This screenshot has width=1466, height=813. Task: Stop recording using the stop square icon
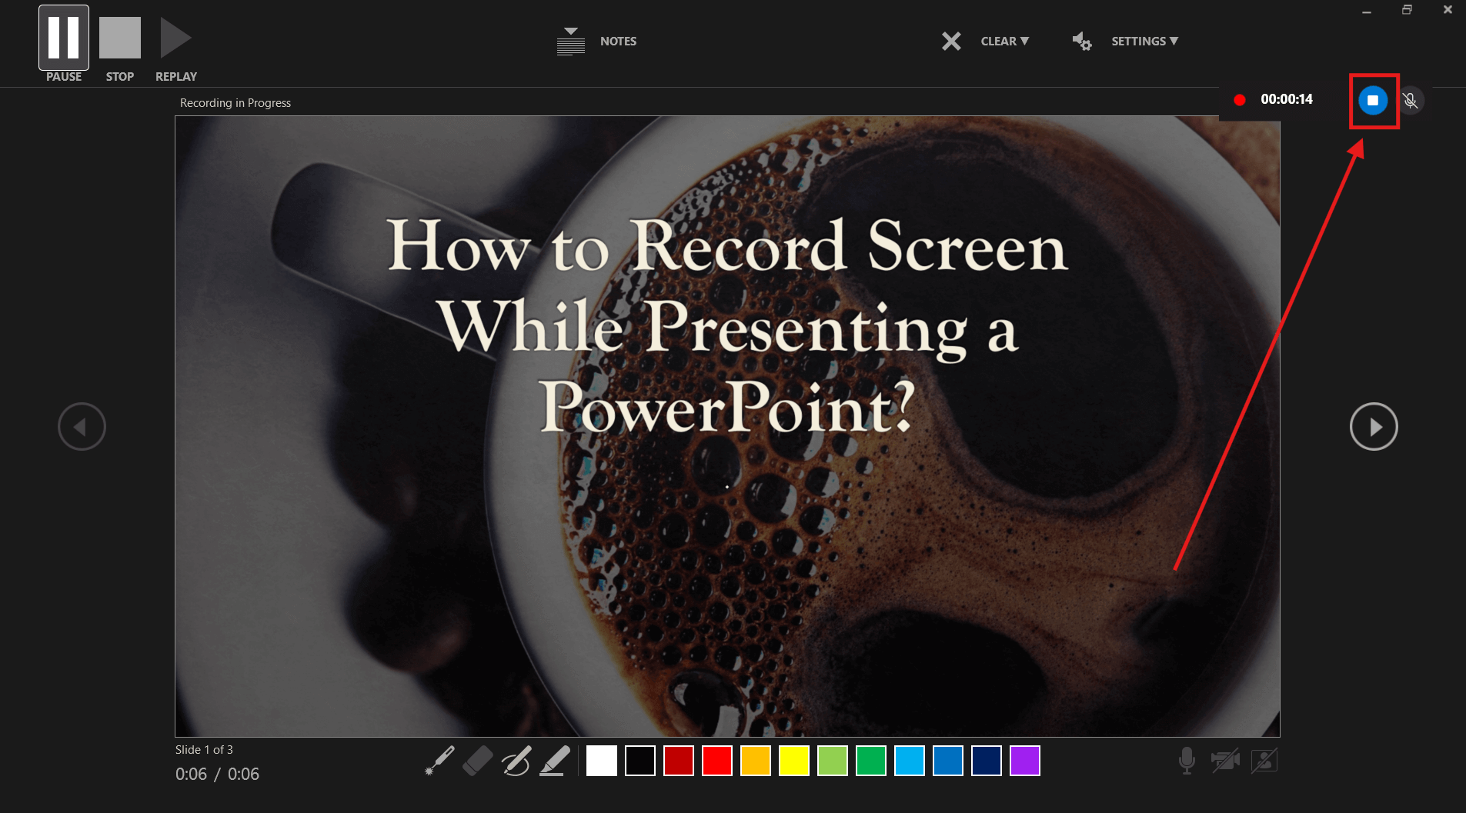(x=1373, y=100)
